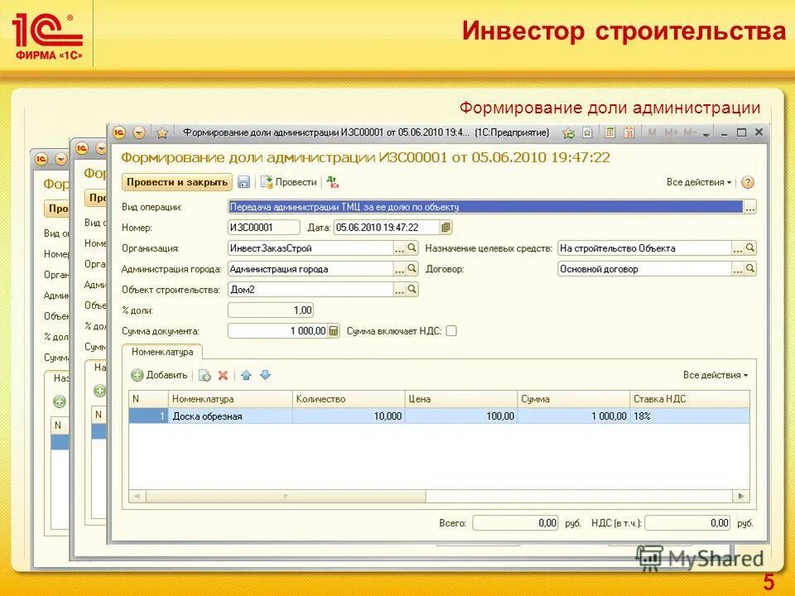Open the Организация magnifier icon
The height and width of the screenshot is (596, 795).
[x=412, y=248]
